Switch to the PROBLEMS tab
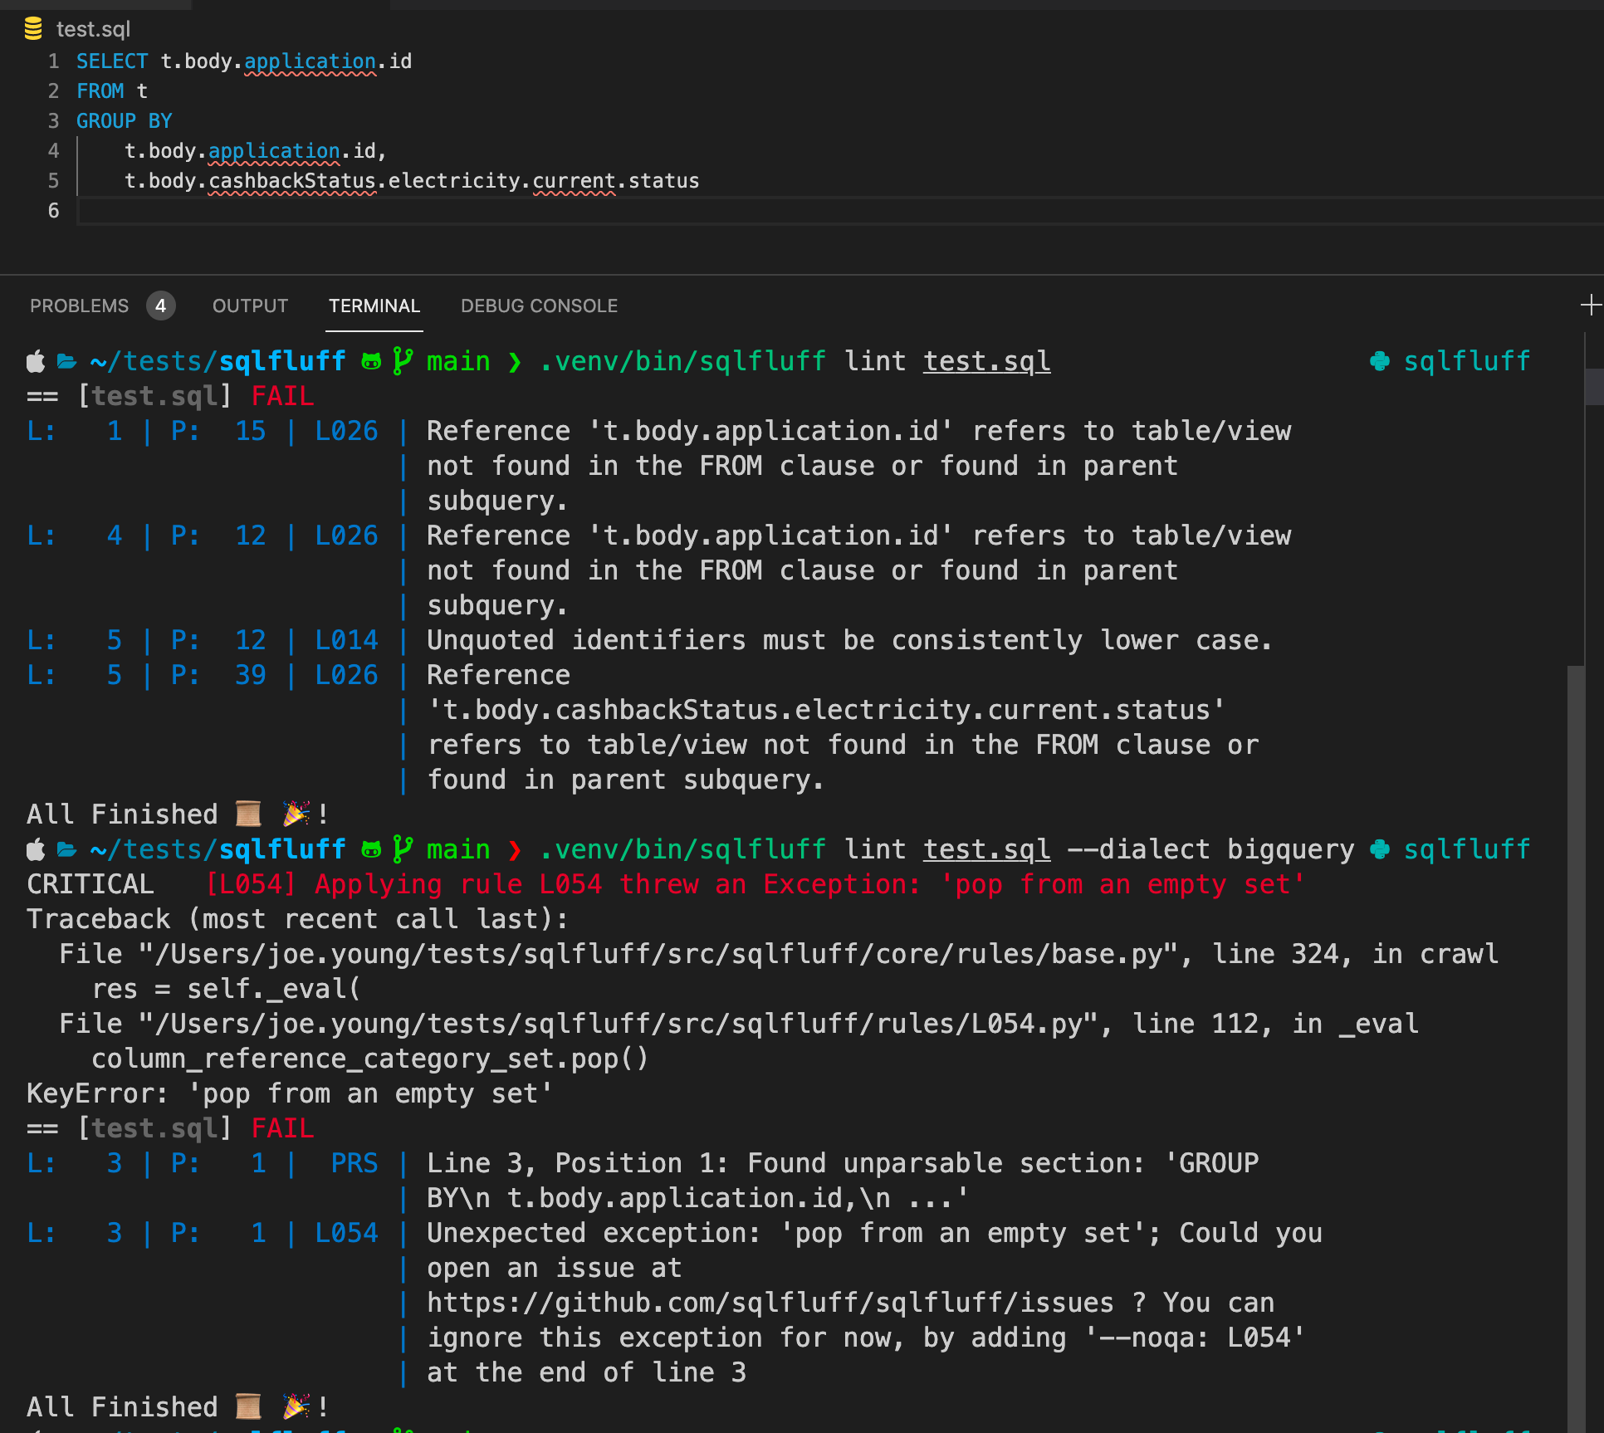1604x1433 pixels. coord(79,306)
